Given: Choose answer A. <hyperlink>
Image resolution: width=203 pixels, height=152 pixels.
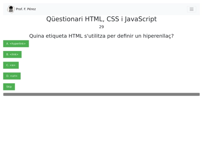Looking at the screenshot, I should click(16, 44).
